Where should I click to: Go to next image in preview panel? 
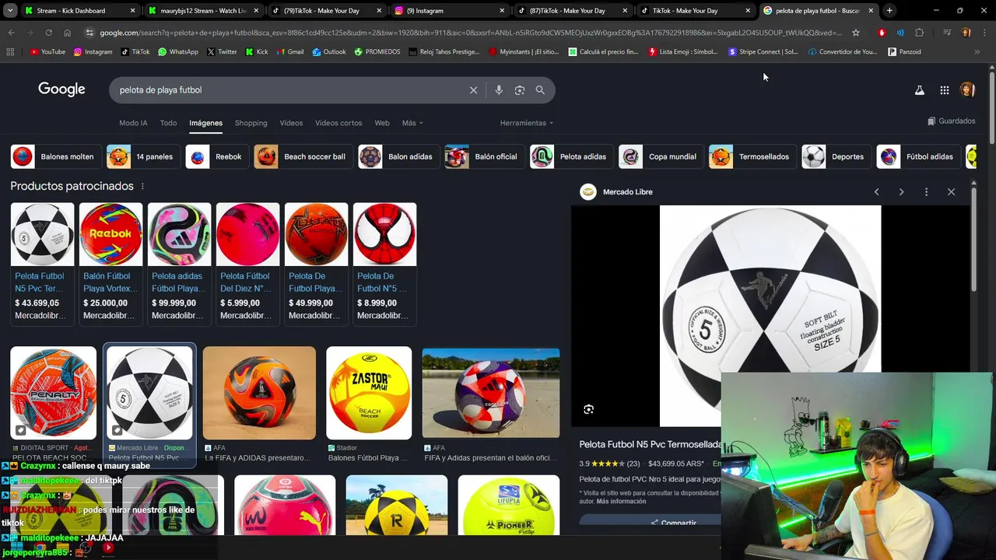click(x=901, y=192)
